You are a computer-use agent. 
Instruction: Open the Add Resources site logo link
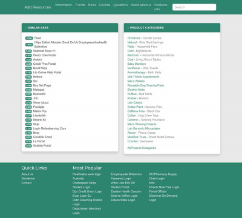38,7
